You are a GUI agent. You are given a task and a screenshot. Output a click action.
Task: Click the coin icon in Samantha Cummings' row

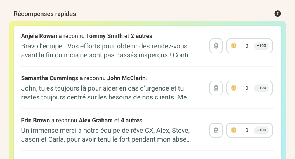(233, 88)
